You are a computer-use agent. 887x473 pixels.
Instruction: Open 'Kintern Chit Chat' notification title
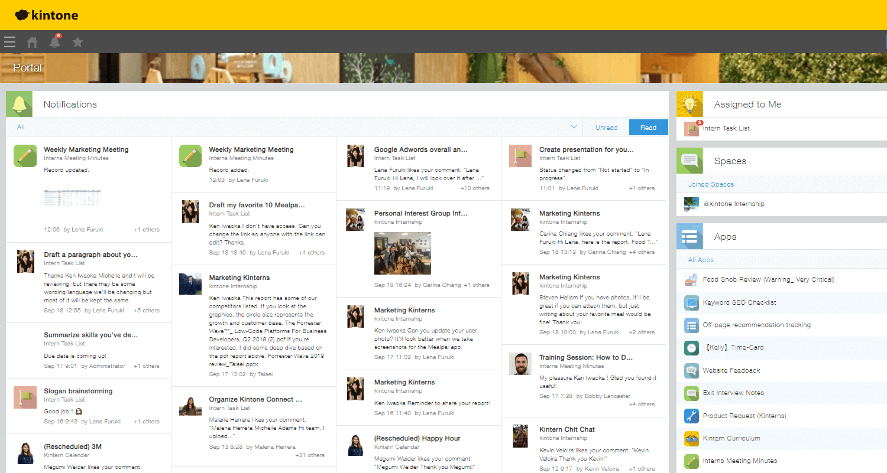[x=567, y=429]
